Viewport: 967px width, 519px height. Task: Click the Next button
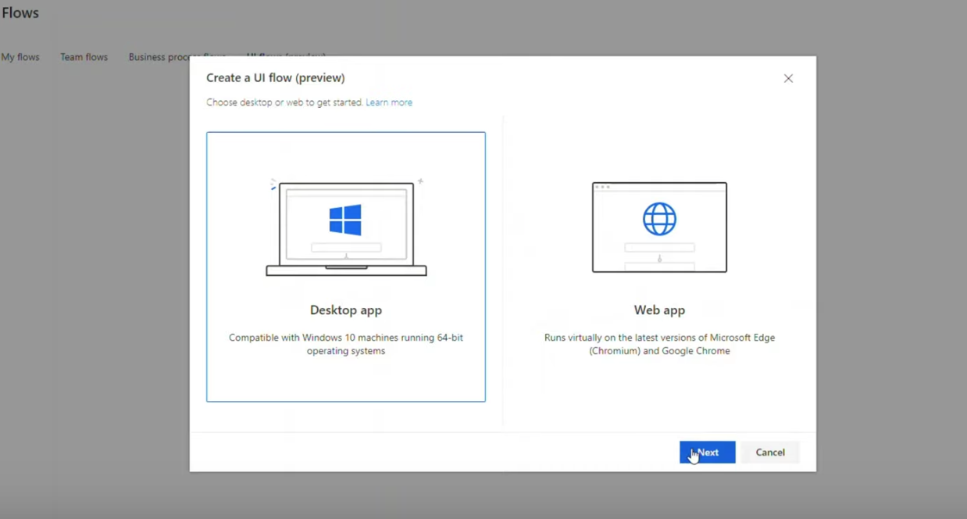pyautogui.click(x=707, y=453)
